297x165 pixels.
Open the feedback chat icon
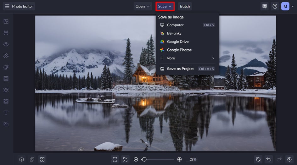coord(265,6)
